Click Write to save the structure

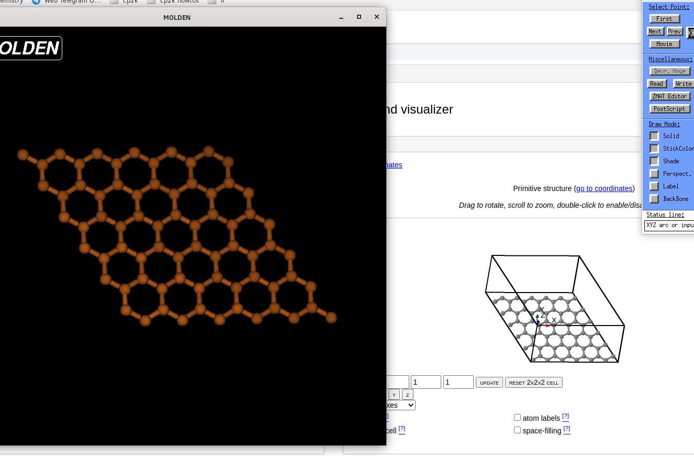683,83
